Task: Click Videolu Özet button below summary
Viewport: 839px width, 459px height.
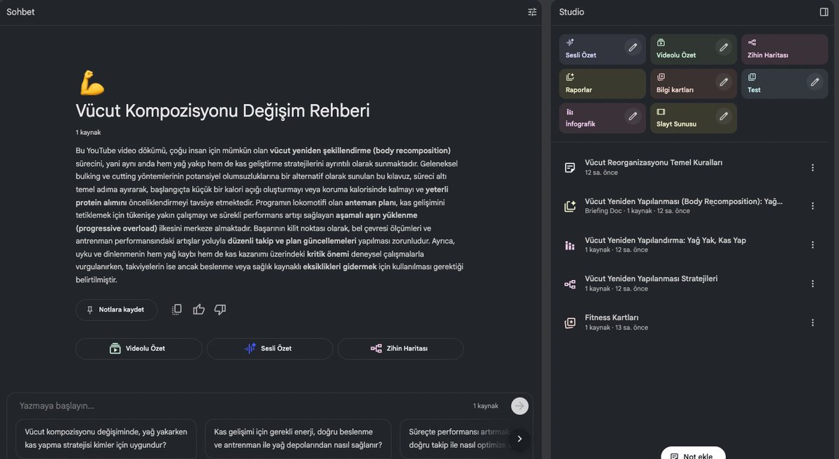Action: coord(138,349)
